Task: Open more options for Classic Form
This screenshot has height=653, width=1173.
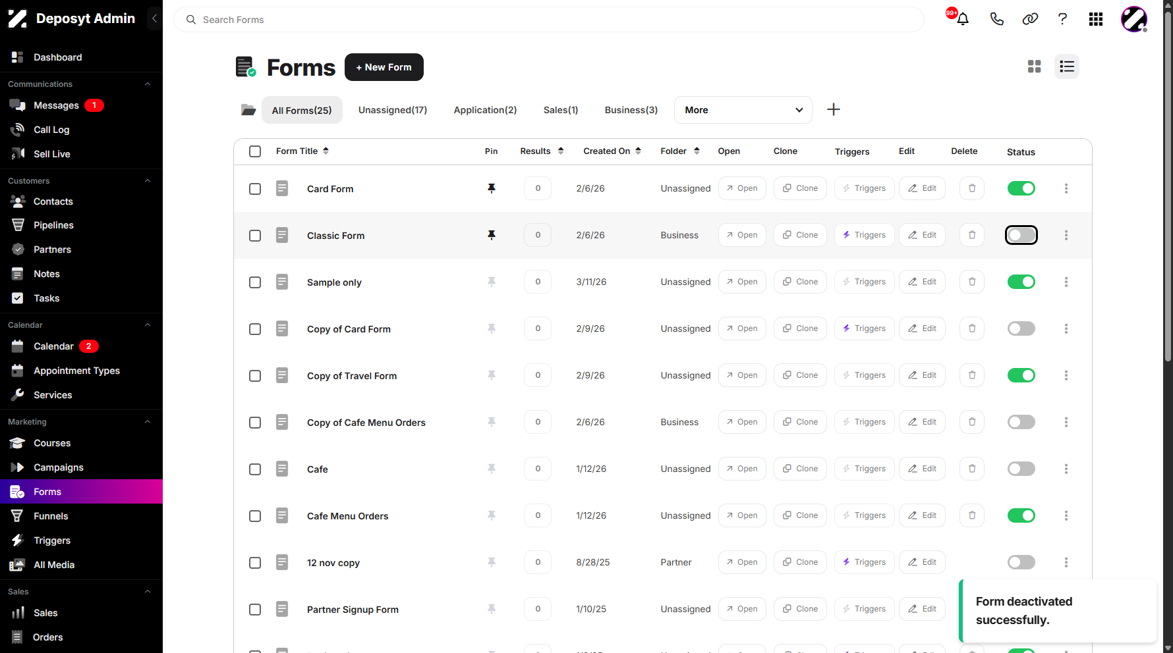Action: pyautogui.click(x=1066, y=235)
